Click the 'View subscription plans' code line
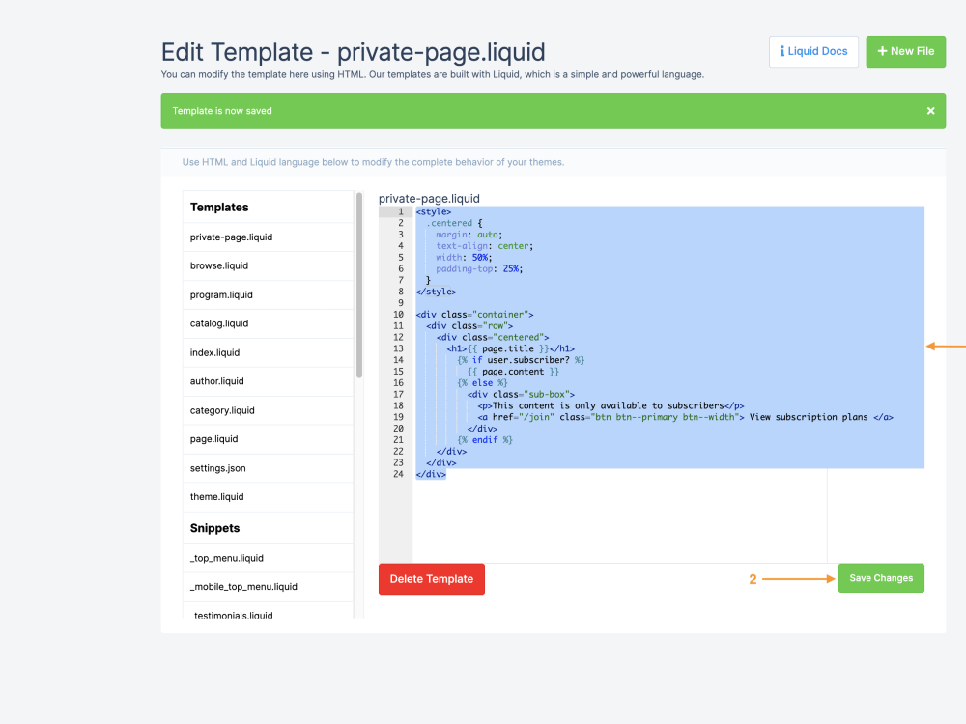This screenshot has height=724, width=966. (x=685, y=417)
